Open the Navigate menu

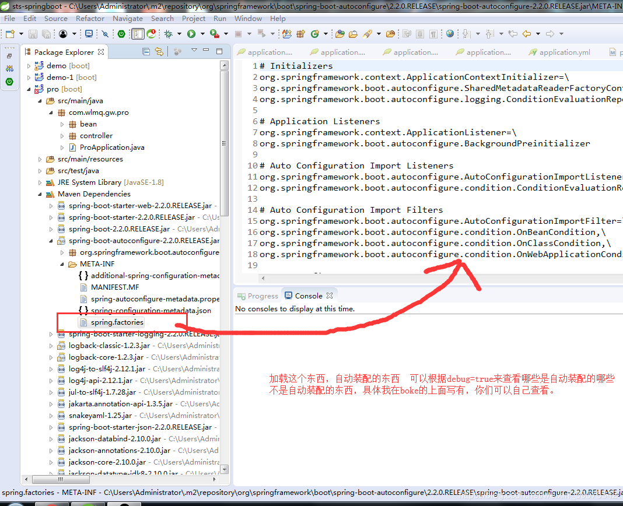click(127, 18)
